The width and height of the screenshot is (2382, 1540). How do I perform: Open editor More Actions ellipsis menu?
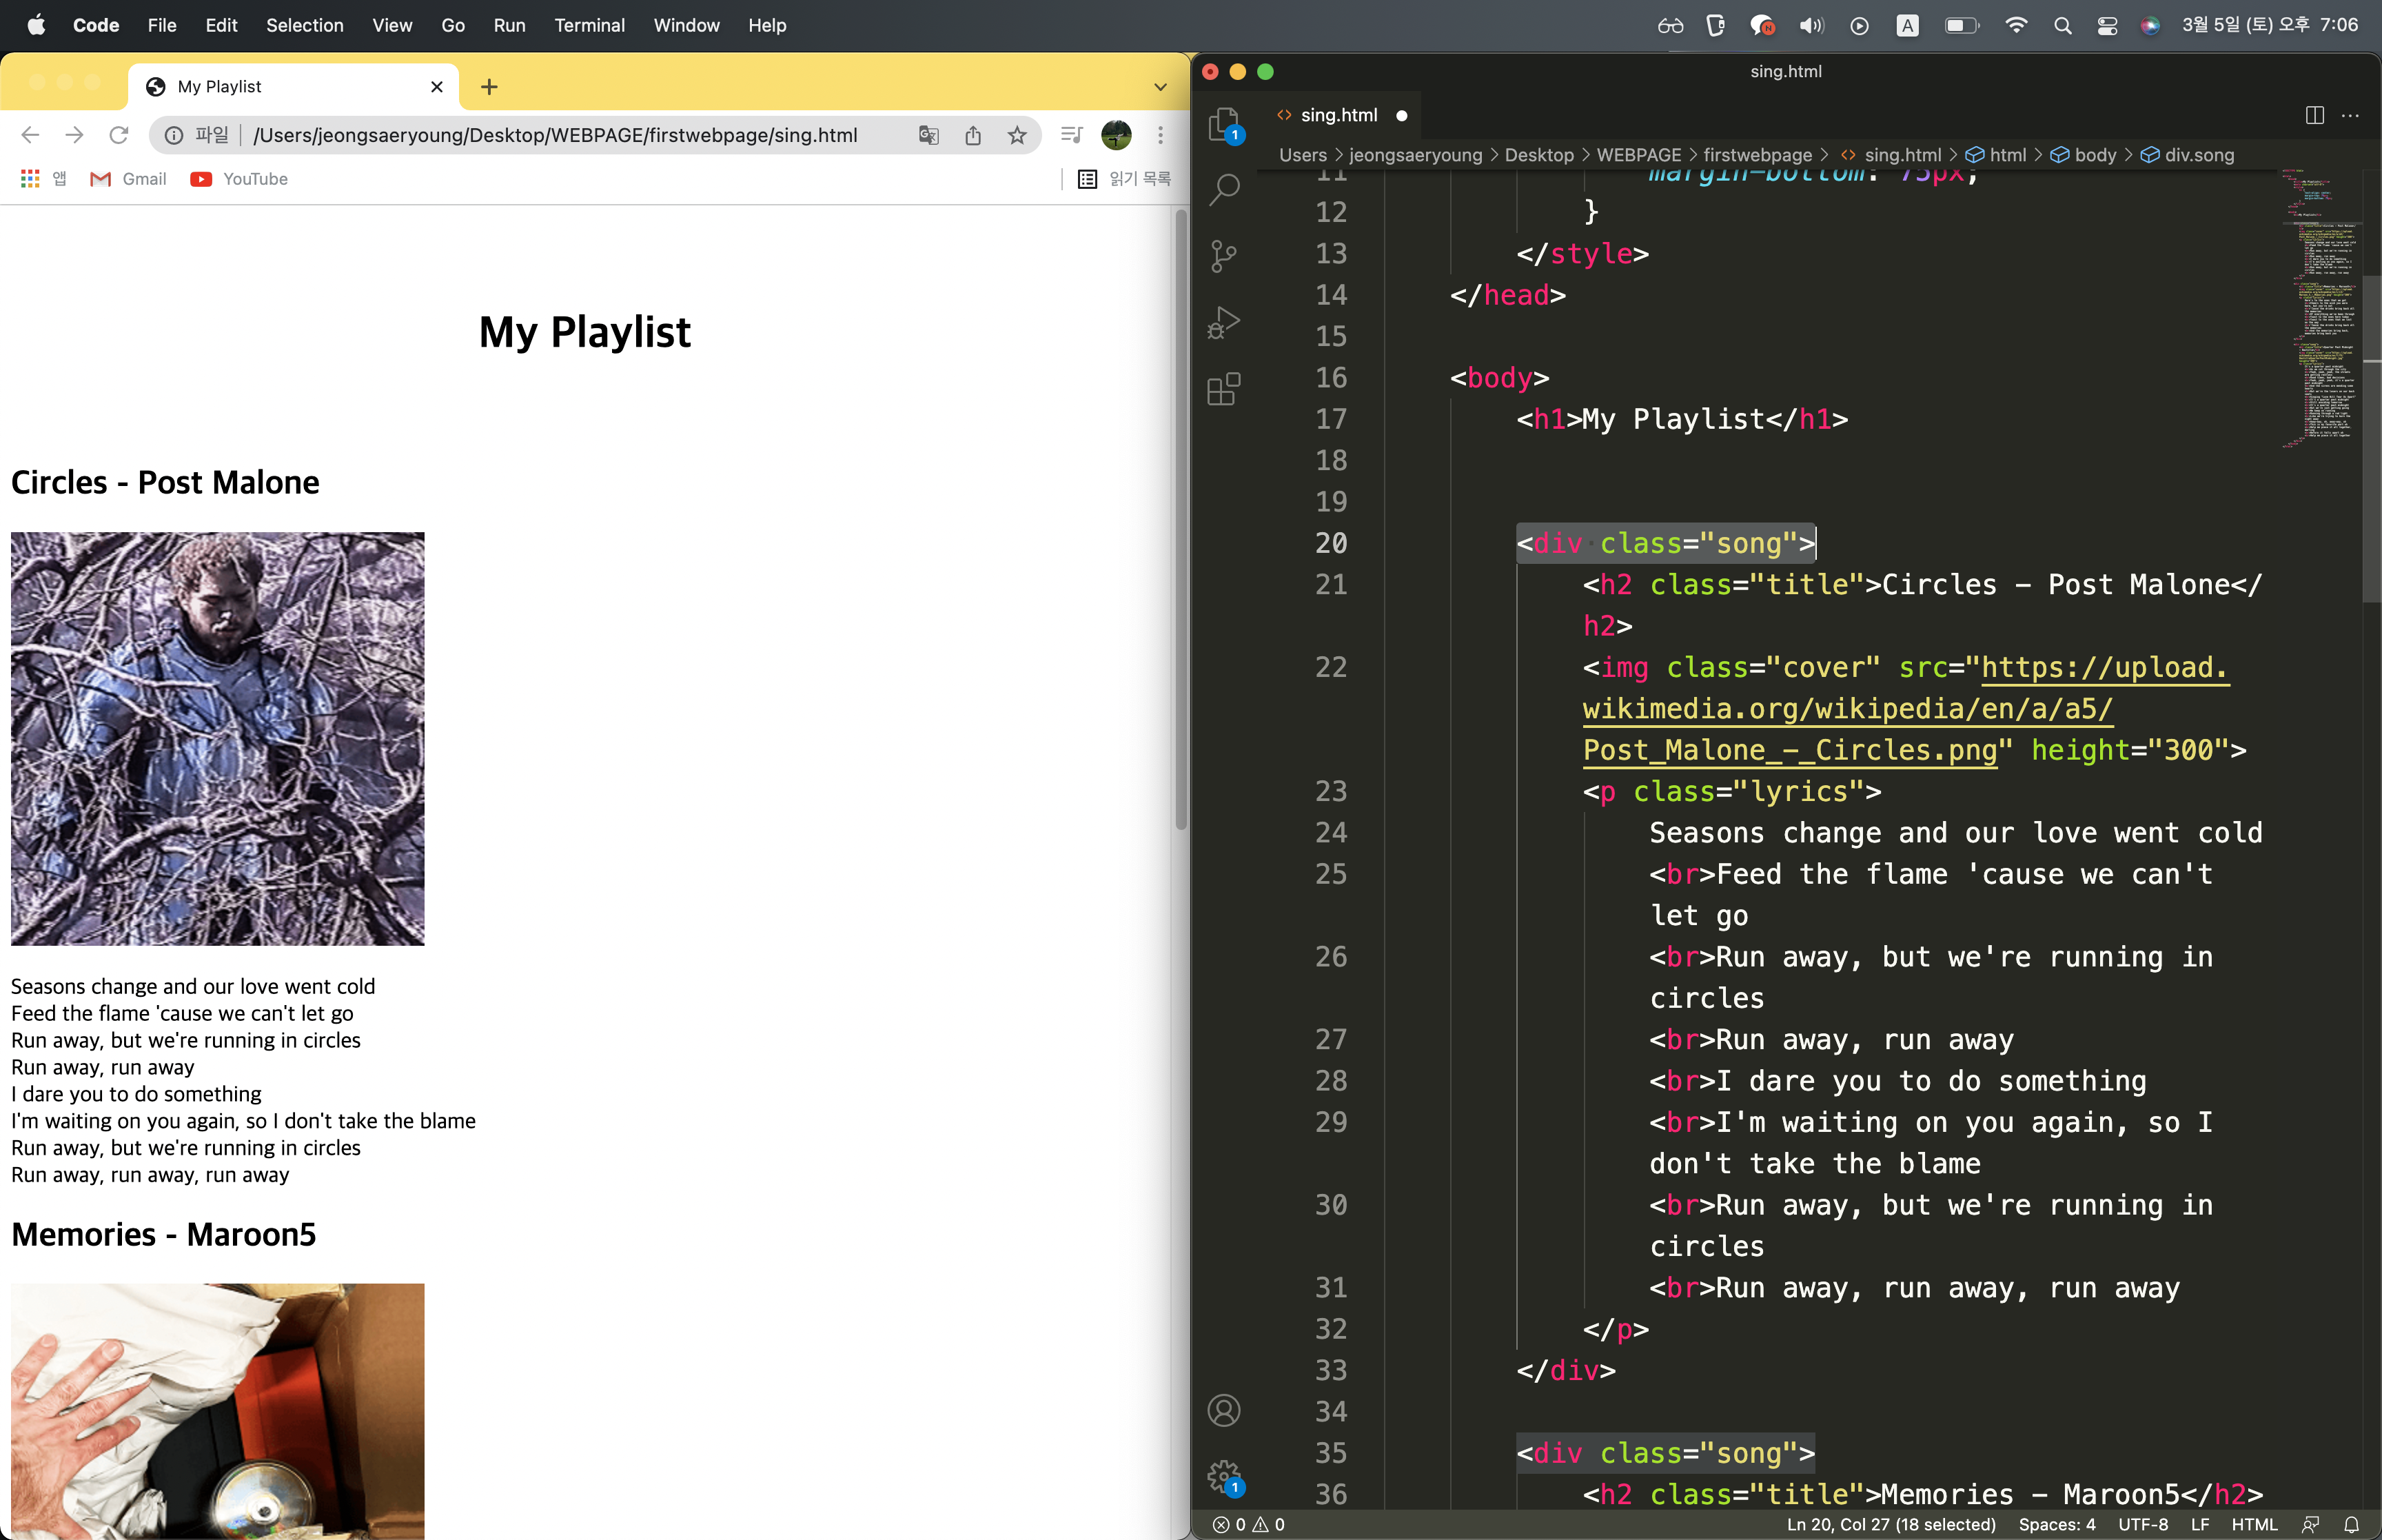(x=2350, y=115)
